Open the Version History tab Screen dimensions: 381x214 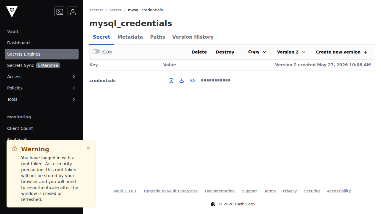[x=193, y=37]
